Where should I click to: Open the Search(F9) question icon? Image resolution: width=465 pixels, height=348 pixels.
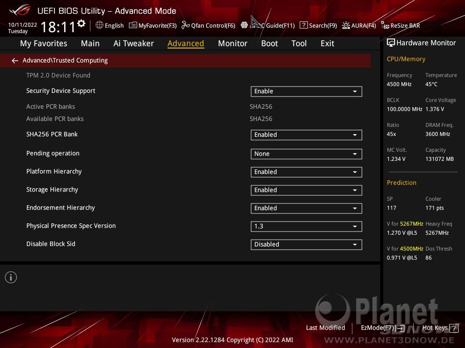tap(303, 25)
